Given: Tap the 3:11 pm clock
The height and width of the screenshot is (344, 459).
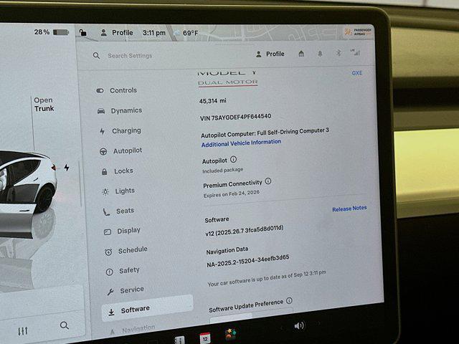Looking at the screenshot, I should [154, 33].
